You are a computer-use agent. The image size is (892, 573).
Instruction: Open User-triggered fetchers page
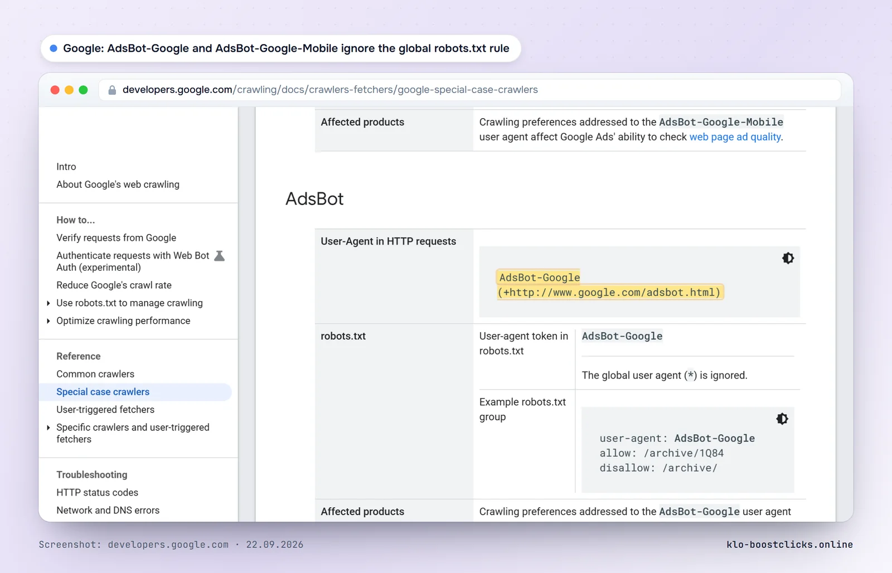(105, 410)
